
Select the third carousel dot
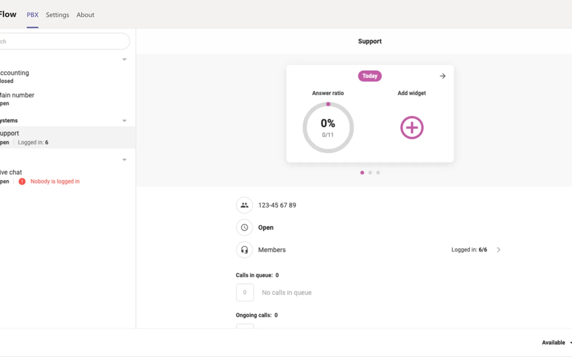point(378,173)
